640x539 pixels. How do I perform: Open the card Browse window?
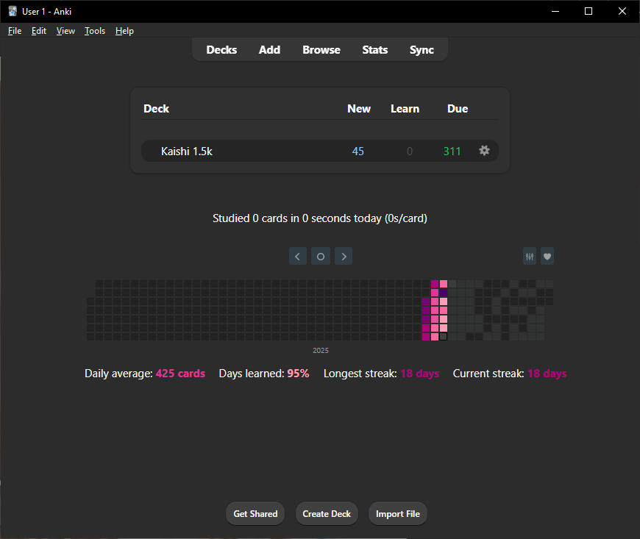point(321,50)
